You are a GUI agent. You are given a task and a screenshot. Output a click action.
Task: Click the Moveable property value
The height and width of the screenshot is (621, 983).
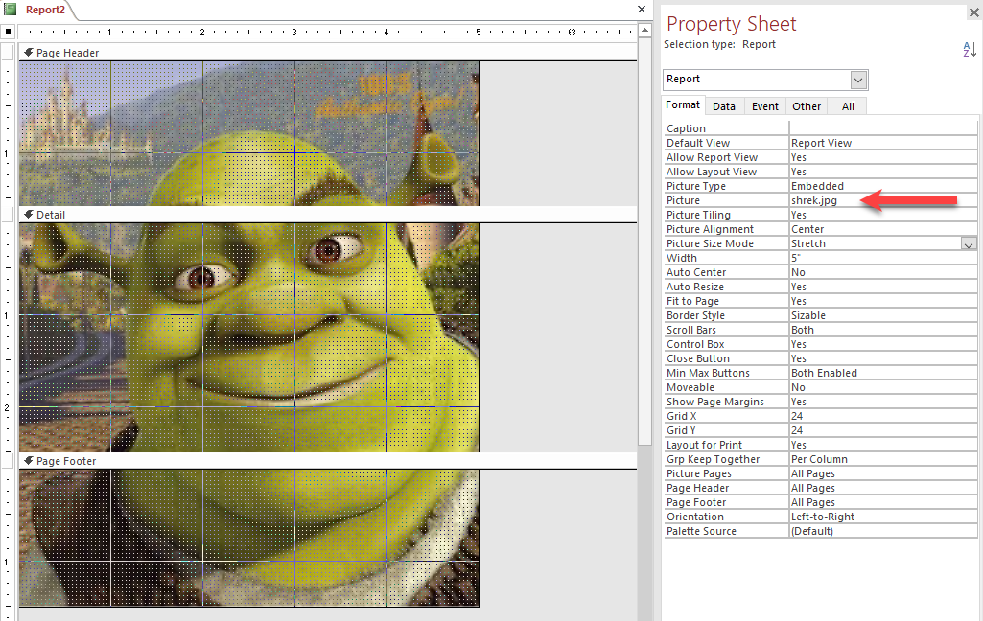[882, 388]
